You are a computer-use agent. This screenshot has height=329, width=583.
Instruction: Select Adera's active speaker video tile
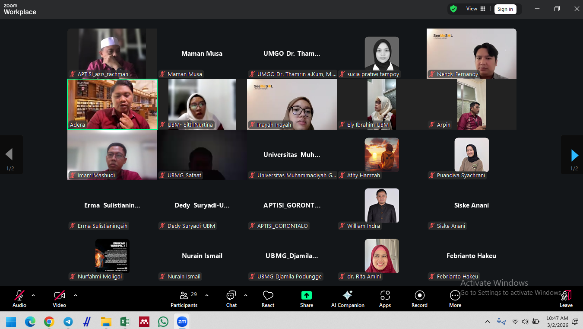(112, 104)
